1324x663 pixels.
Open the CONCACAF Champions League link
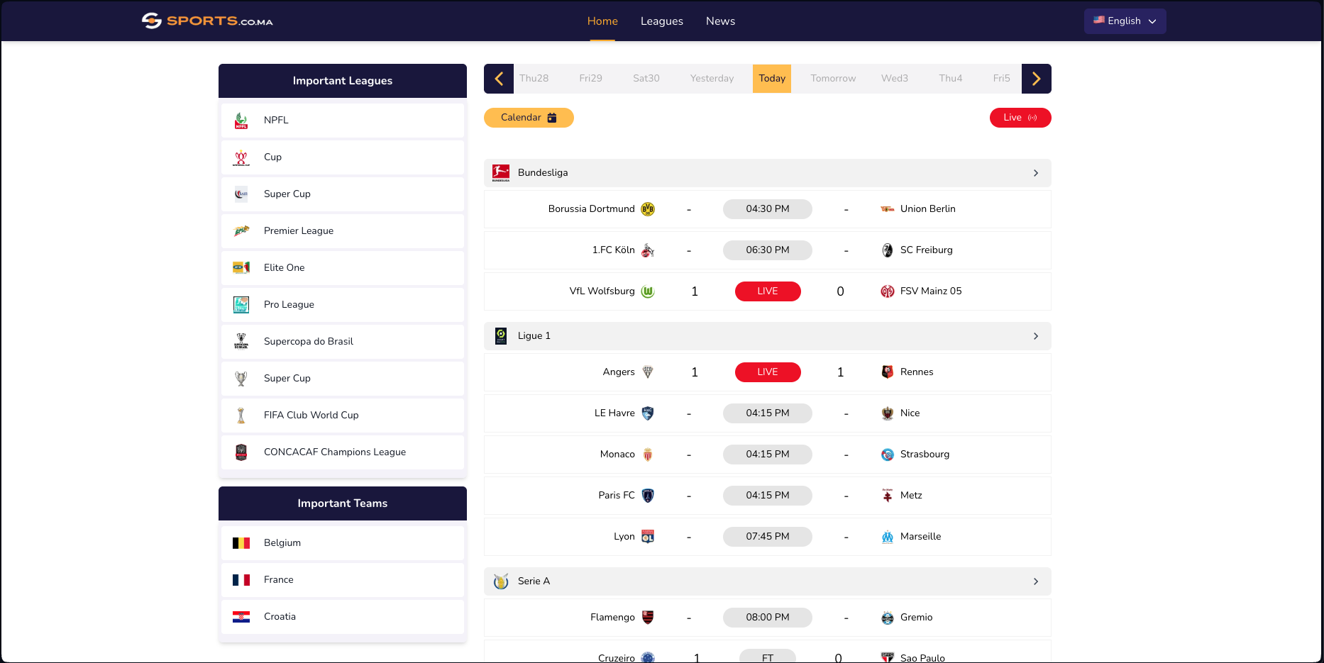point(343,452)
